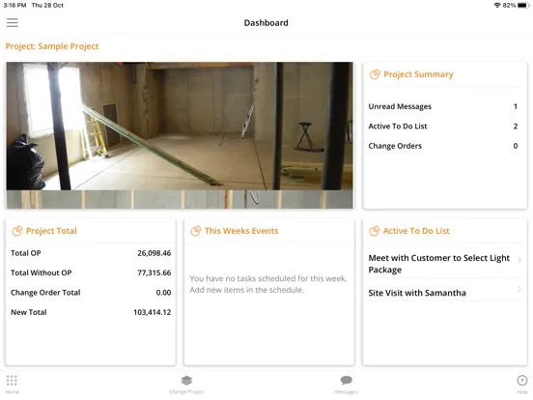This screenshot has height=400, width=533.
Task: Click Active To Do List chart icon
Action: pos(375,231)
